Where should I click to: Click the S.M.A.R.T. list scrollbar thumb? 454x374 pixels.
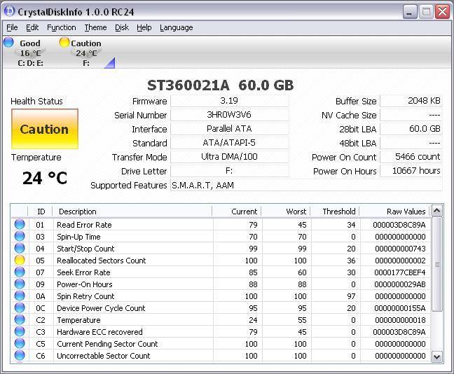[437, 264]
